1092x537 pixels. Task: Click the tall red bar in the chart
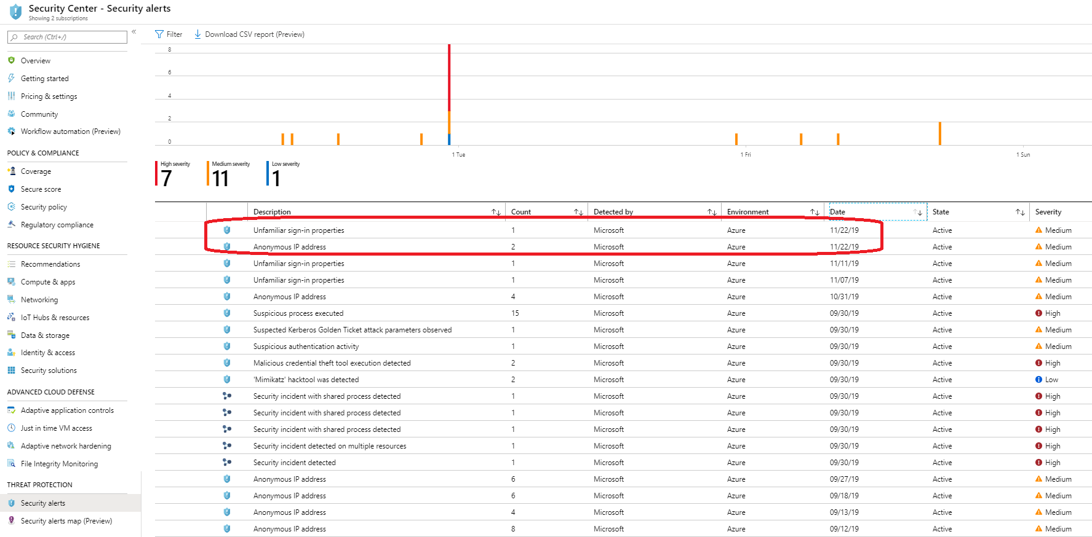[x=449, y=77]
